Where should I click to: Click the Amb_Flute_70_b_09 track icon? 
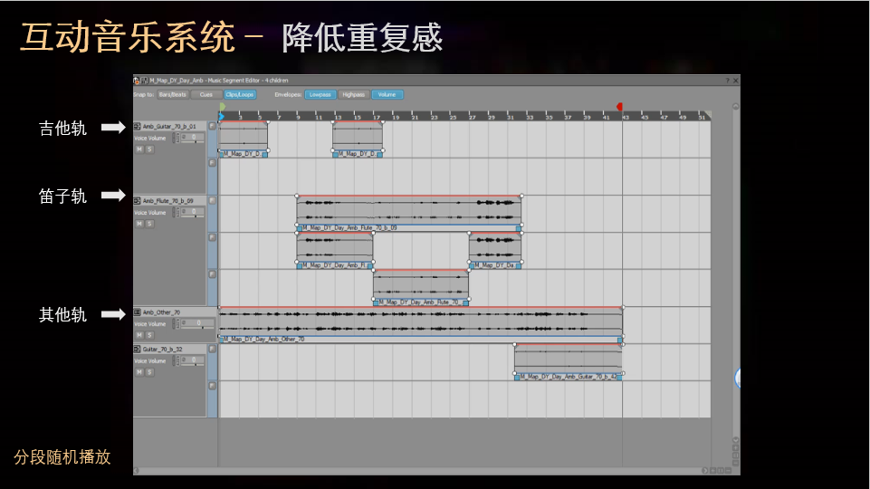(137, 200)
